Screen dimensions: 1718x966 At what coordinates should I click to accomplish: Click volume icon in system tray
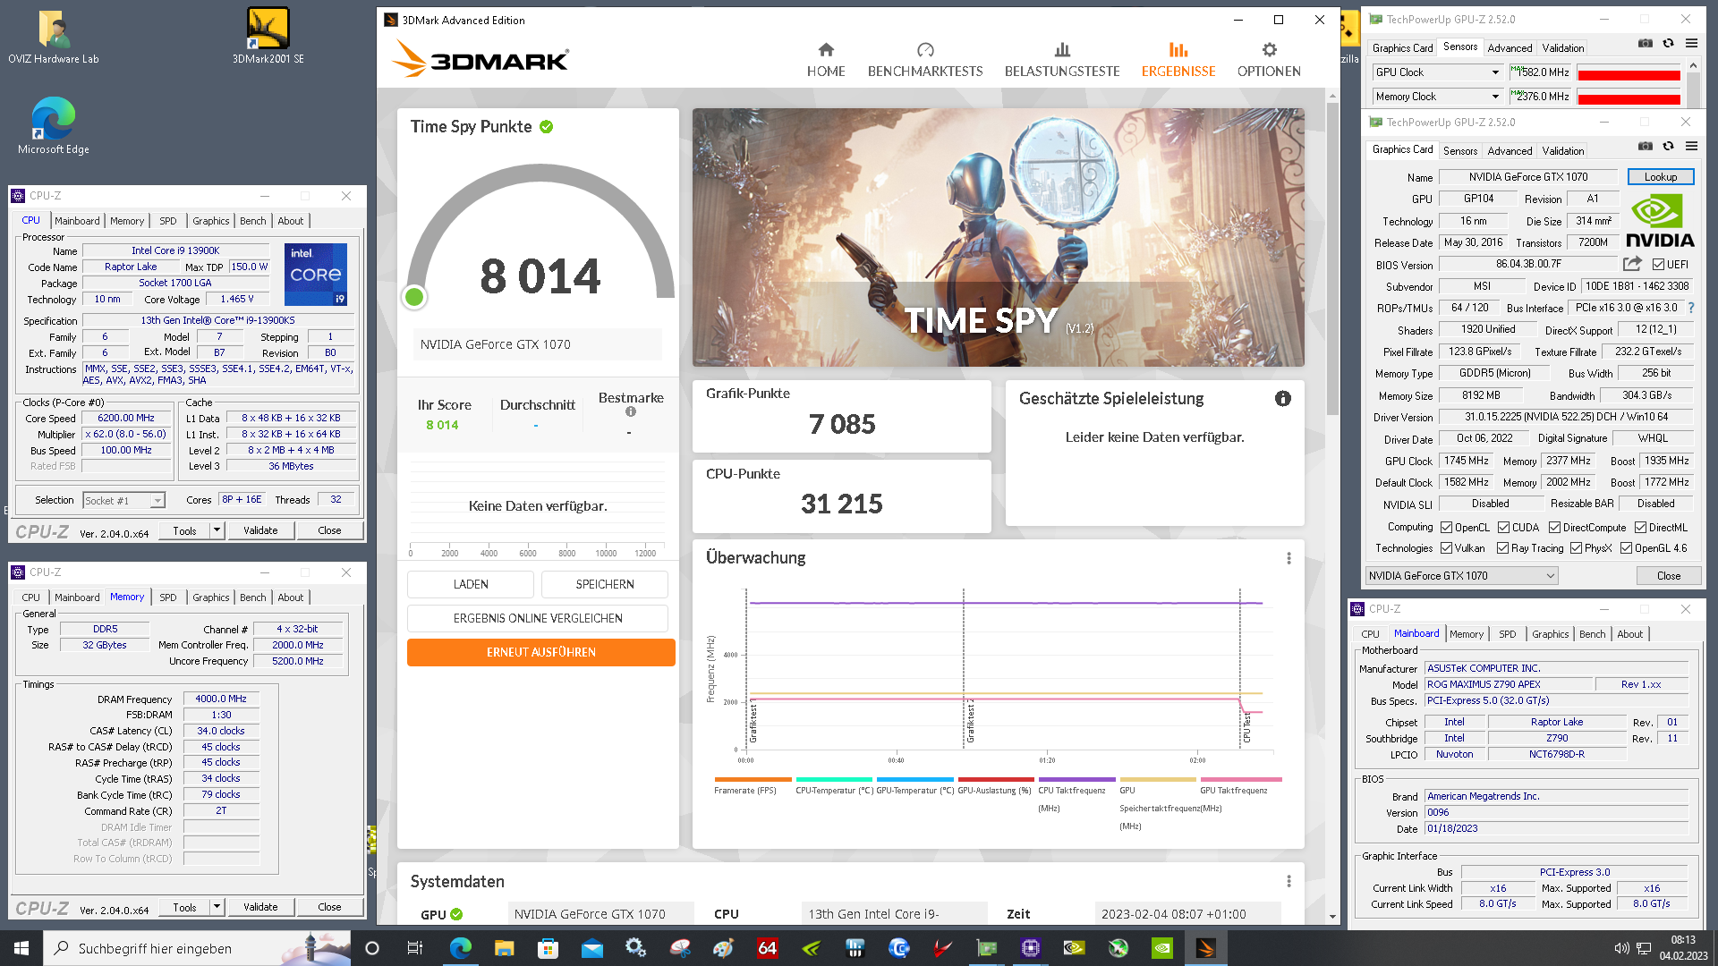[1620, 948]
